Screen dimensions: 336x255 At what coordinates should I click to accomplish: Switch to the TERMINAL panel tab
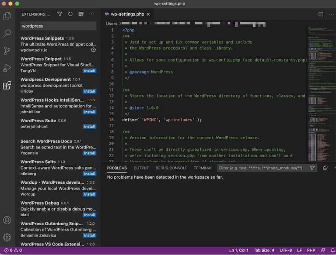tap(203, 168)
